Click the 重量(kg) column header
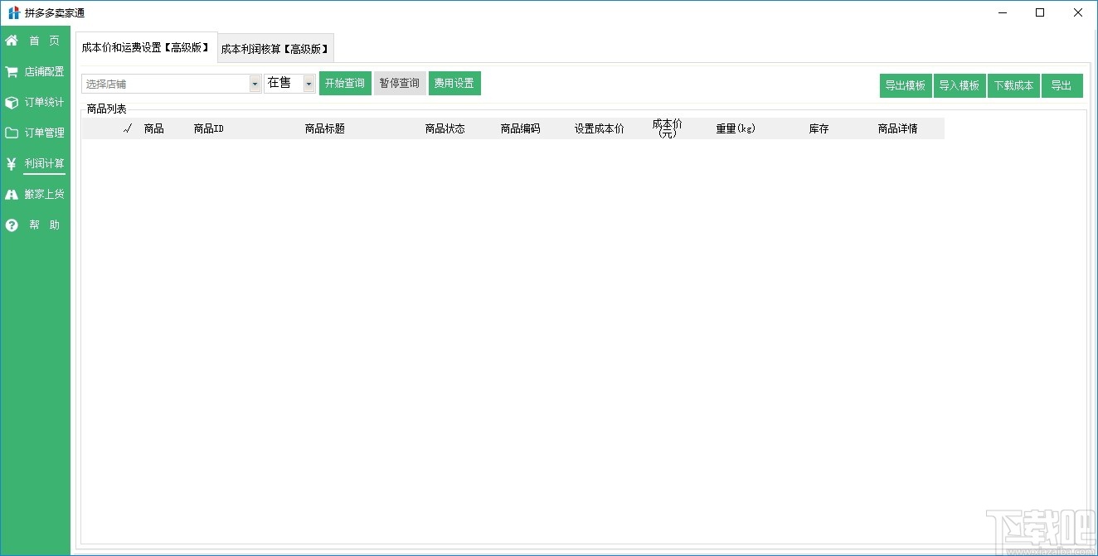Image resolution: width=1098 pixels, height=556 pixels. (736, 128)
